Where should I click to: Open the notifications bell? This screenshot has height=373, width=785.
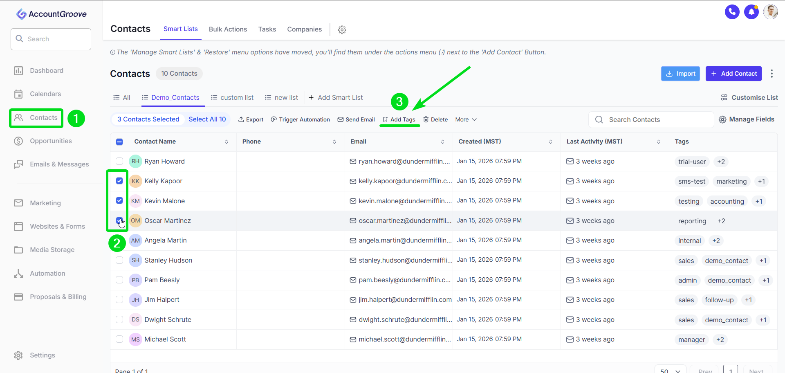pyautogui.click(x=751, y=12)
